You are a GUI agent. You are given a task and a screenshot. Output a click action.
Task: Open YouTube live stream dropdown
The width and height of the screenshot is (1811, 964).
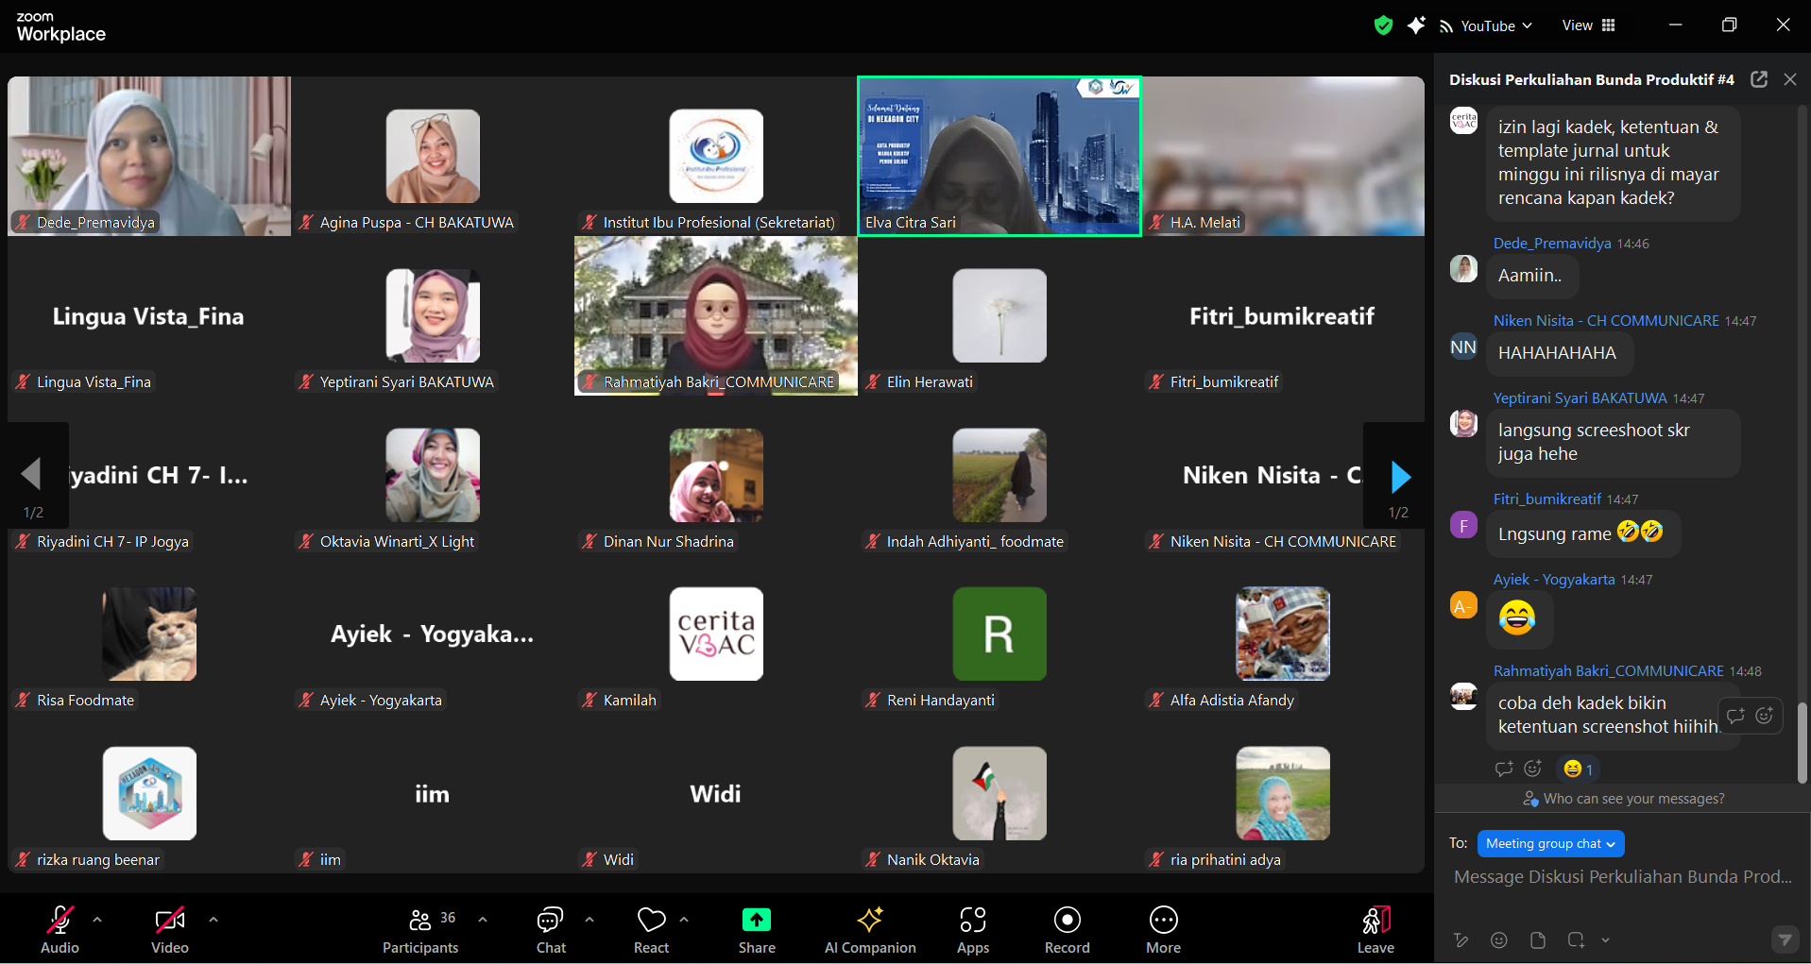[1486, 26]
